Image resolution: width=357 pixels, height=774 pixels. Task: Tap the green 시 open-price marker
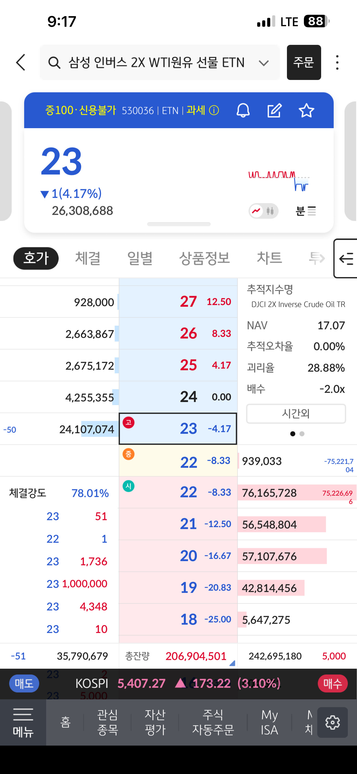tap(128, 486)
